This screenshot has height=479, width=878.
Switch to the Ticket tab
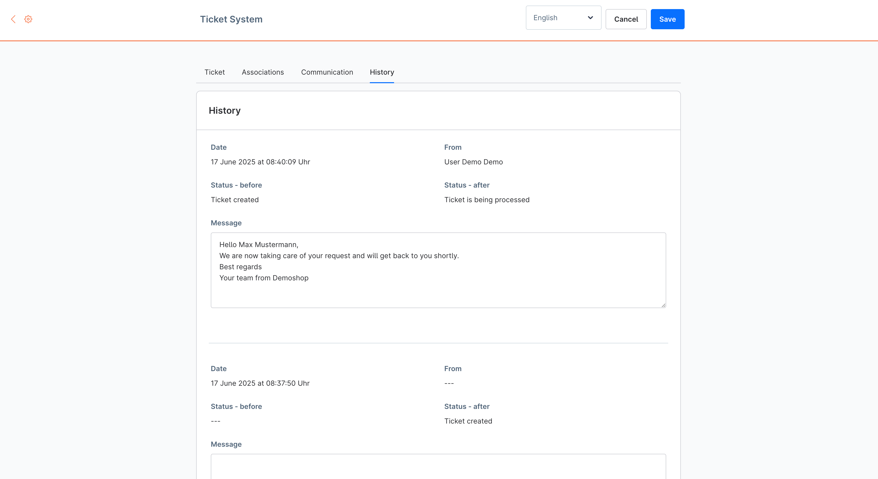[x=214, y=72]
